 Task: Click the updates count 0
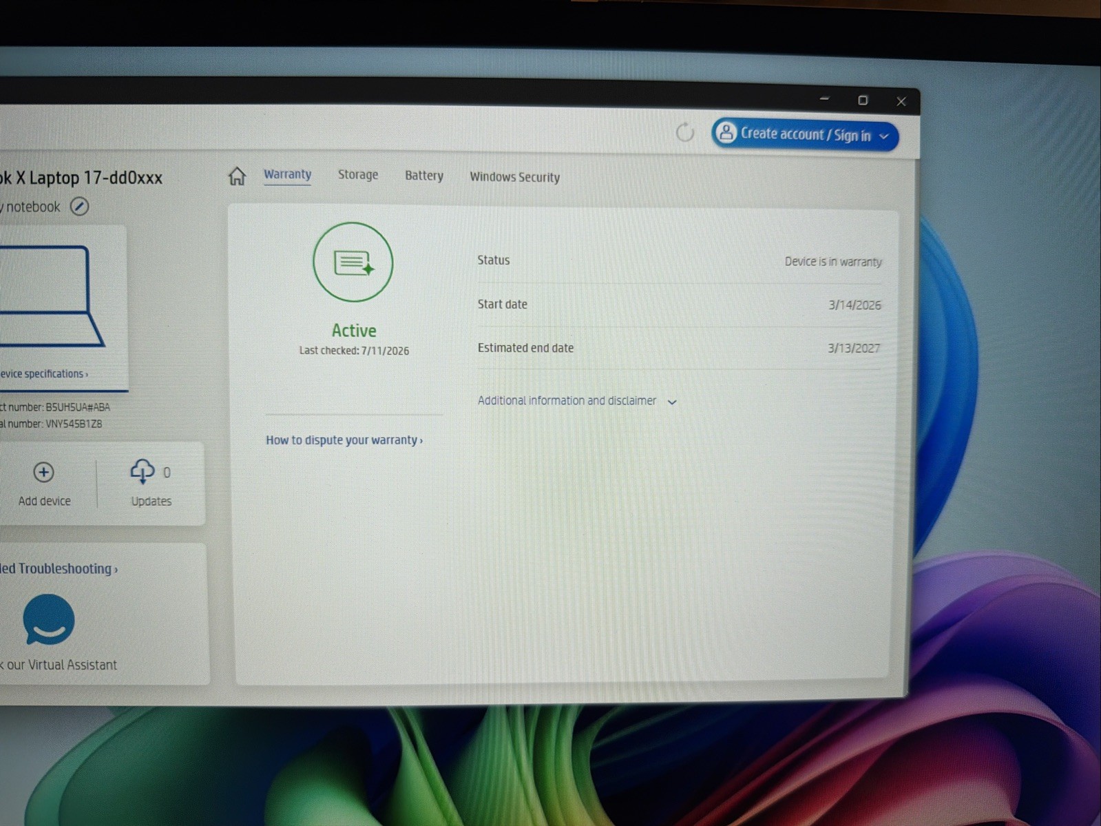tap(167, 473)
